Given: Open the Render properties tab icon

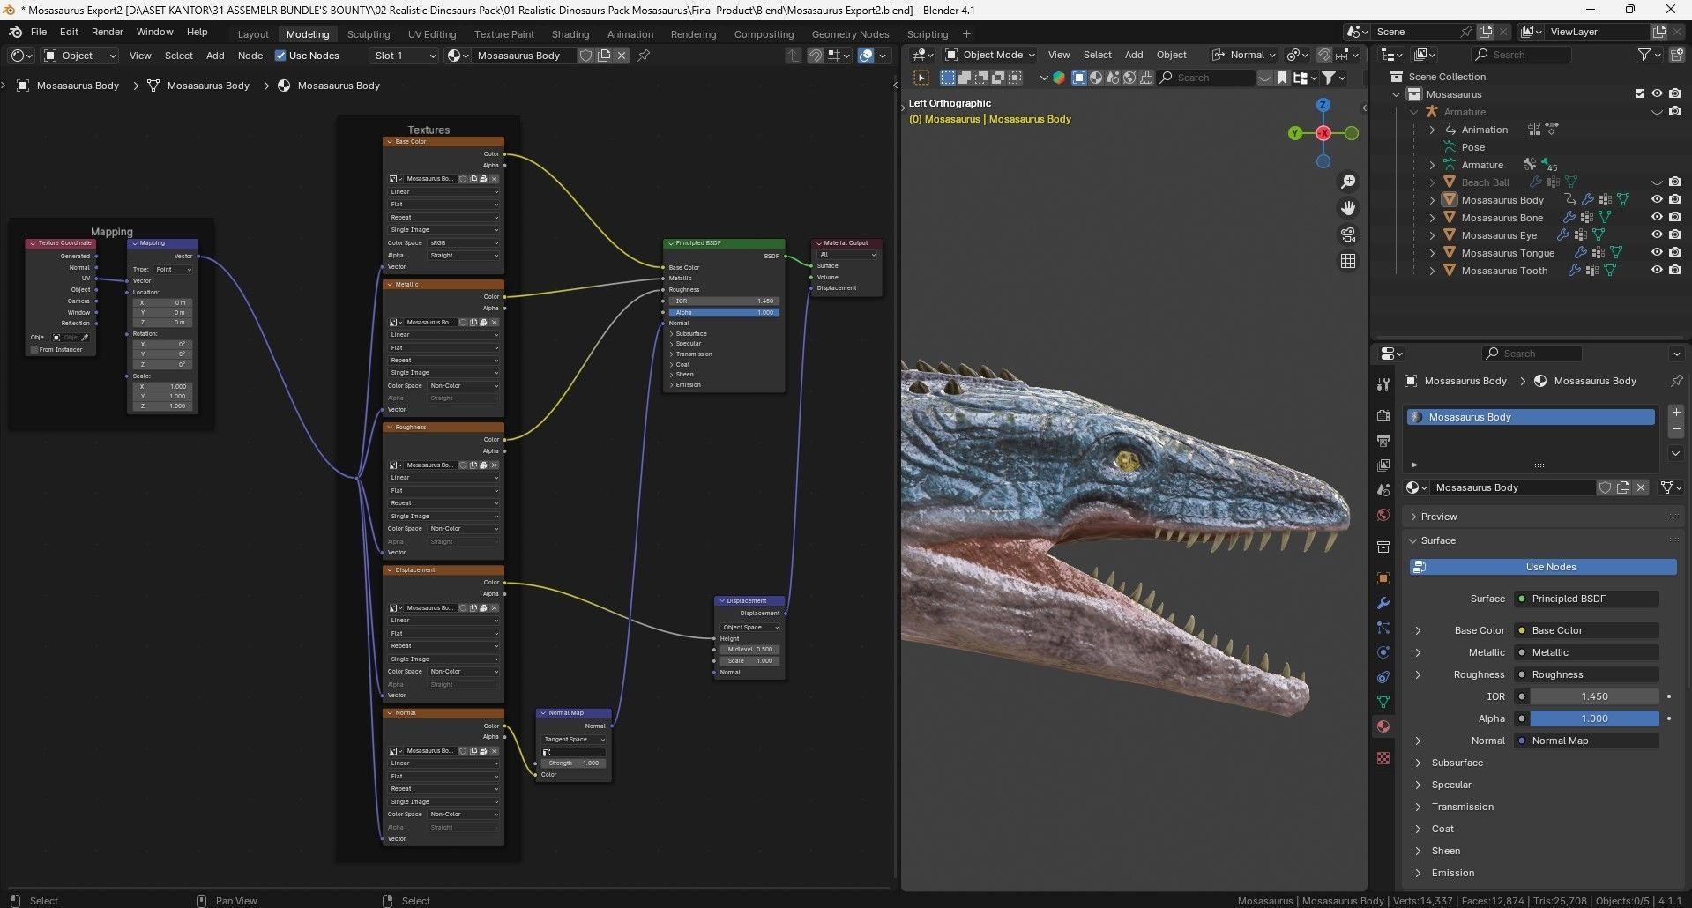Looking at the screenshot, I should tap(1383, 415).
